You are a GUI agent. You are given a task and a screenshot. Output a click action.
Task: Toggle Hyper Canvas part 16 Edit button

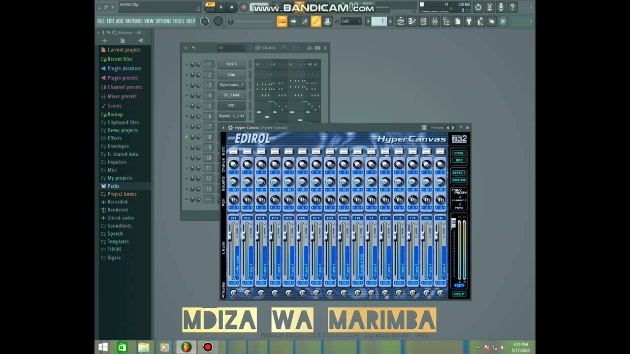point(440,151)
